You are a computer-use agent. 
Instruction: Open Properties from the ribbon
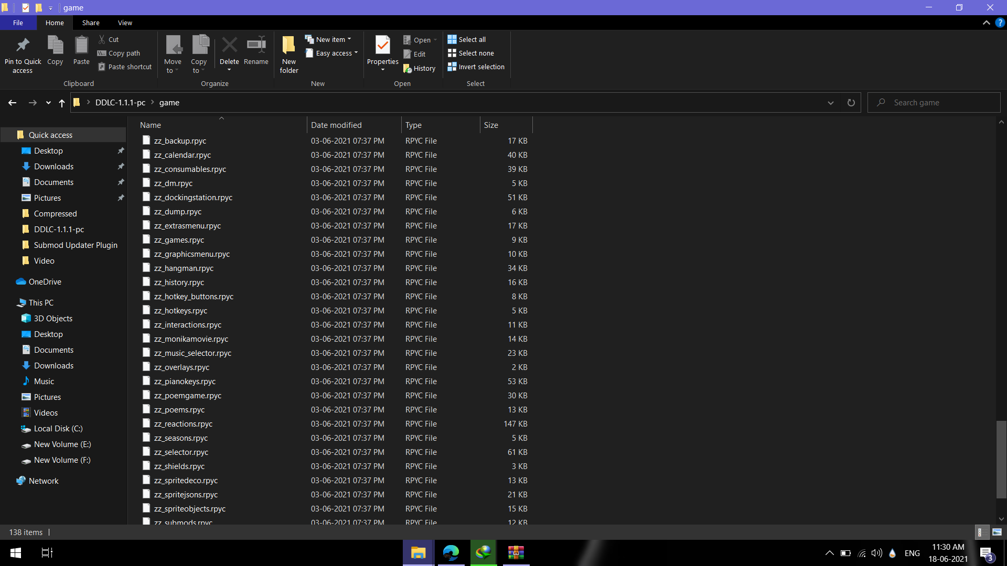point(383,46)
